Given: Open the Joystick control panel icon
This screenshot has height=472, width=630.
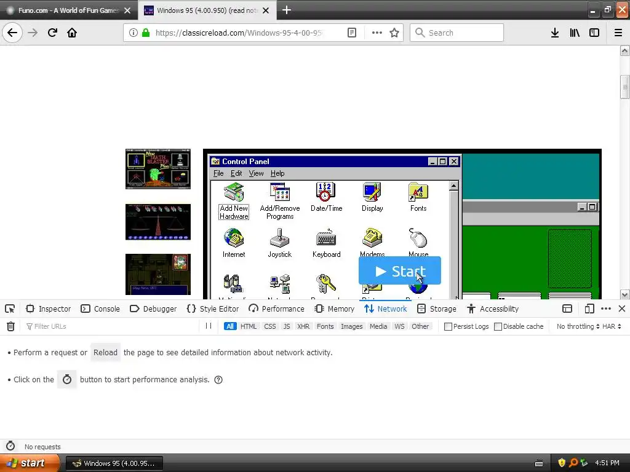Looking at the screenshot, I should pos(280,243).
